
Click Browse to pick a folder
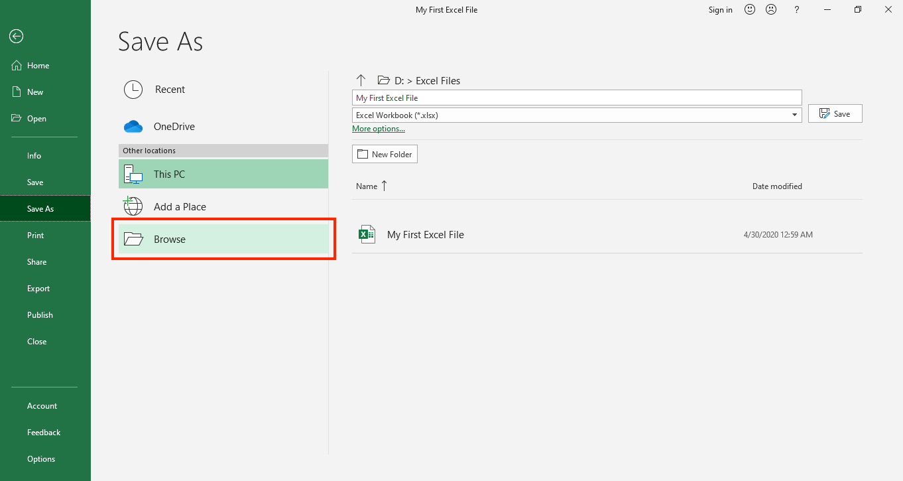[x=223, y=239]
